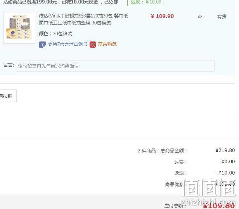This screenshot has width=239, height=209.
Task: Open the 维达(Vinda) 倍韧抽纸 product title link
Action: (83, 19)
